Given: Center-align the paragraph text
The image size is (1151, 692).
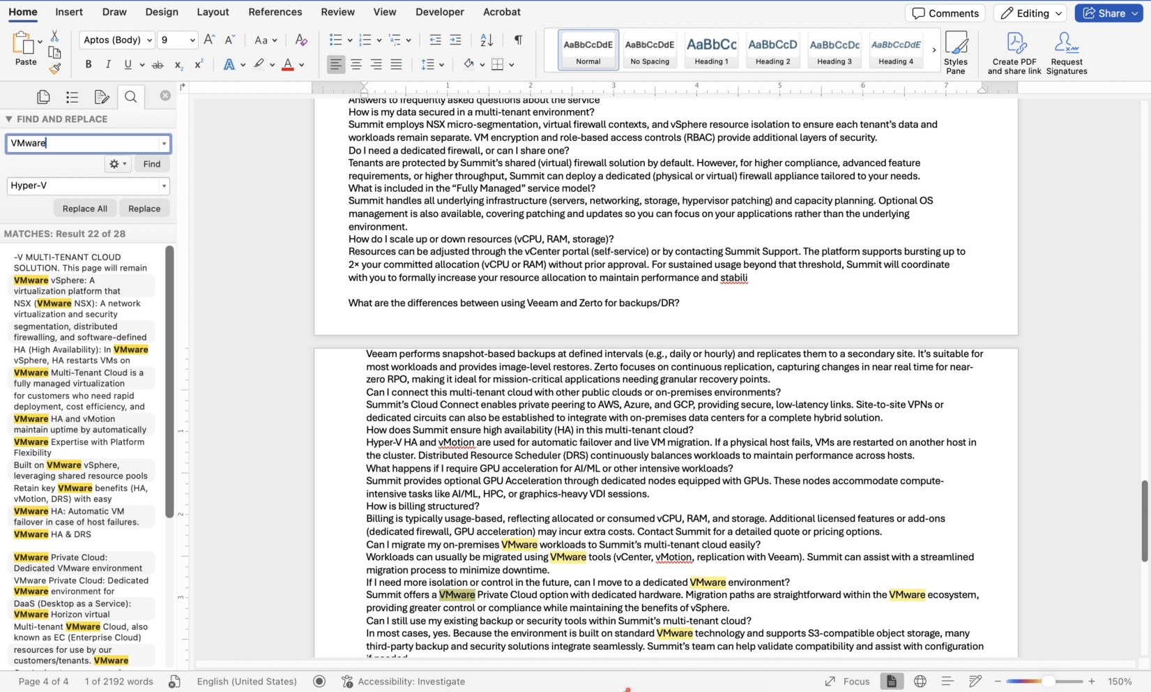Looking at the screenshot, I should pyautogui.click(x=356, y=65).
